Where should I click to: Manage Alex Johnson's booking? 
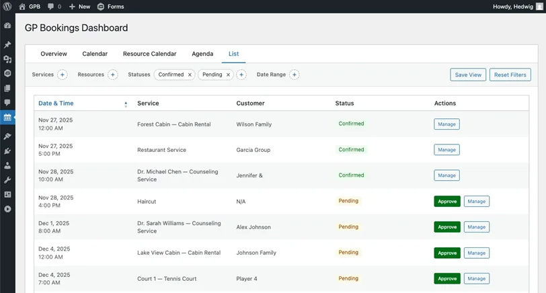(x=476, y=227)
